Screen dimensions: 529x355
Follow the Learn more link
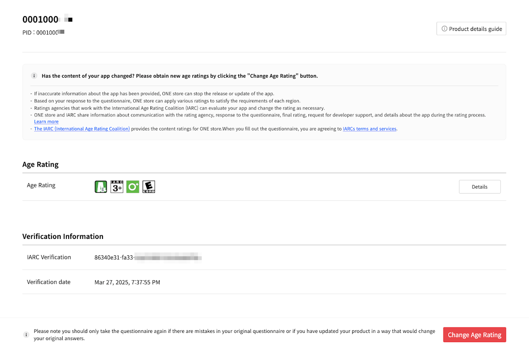pyautogui.click(x=46, y=122)
